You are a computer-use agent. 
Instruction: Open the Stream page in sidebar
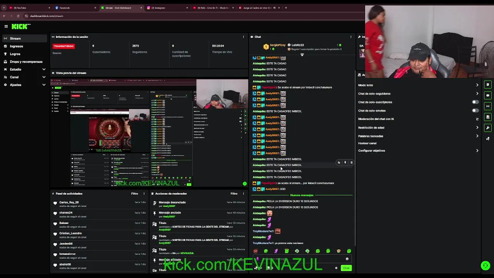click(x=24, y=38)
